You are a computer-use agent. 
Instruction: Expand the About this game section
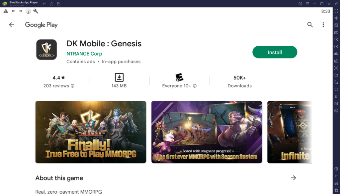pos(294,178)
